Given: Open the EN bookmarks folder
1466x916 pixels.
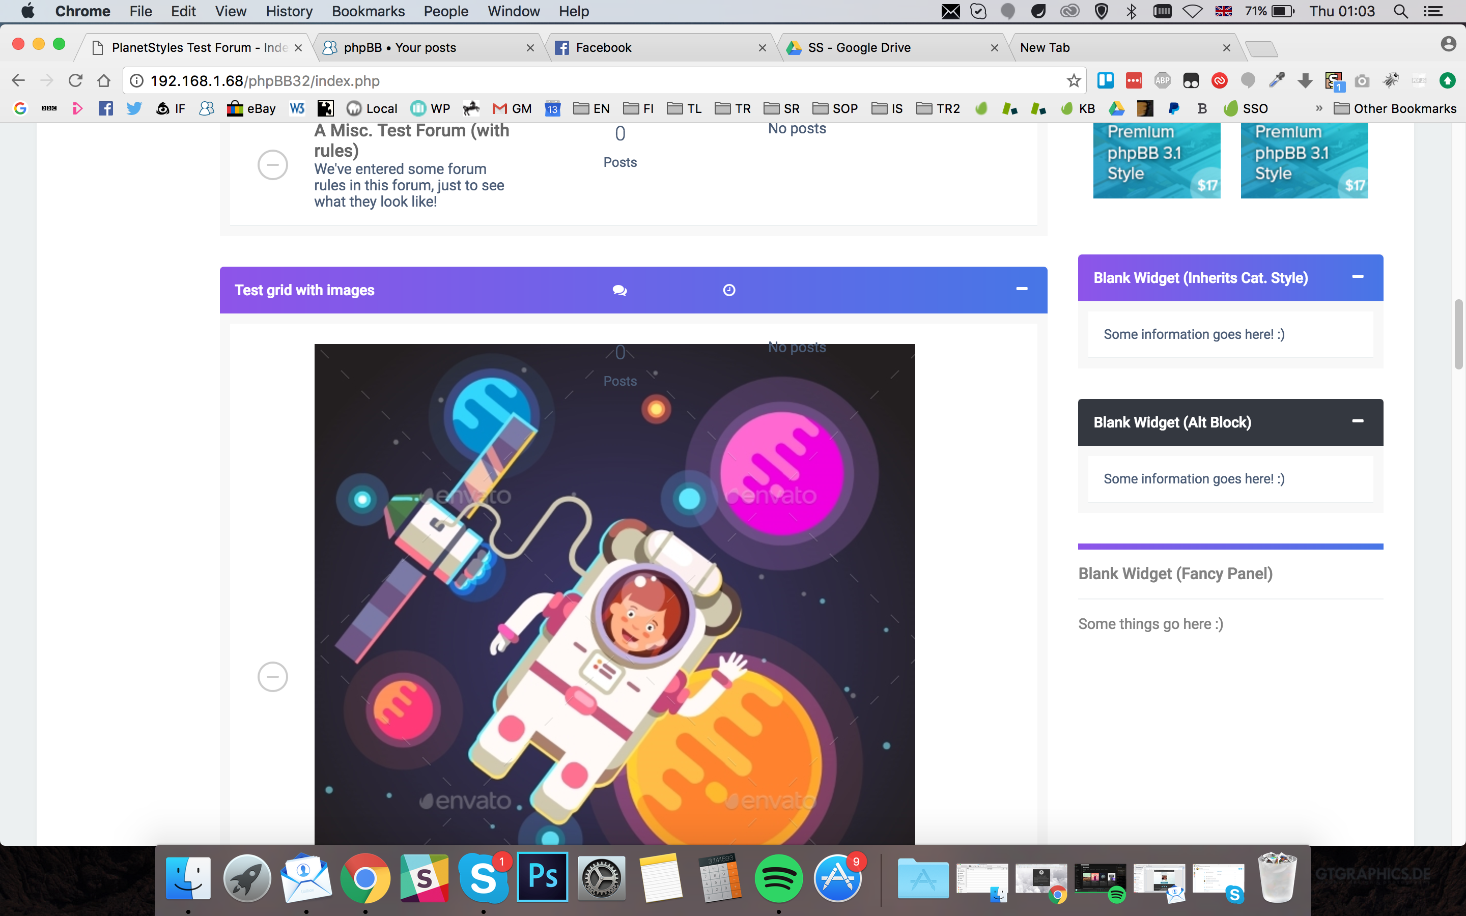Looking at the screenshot, I should pos(591,108).
